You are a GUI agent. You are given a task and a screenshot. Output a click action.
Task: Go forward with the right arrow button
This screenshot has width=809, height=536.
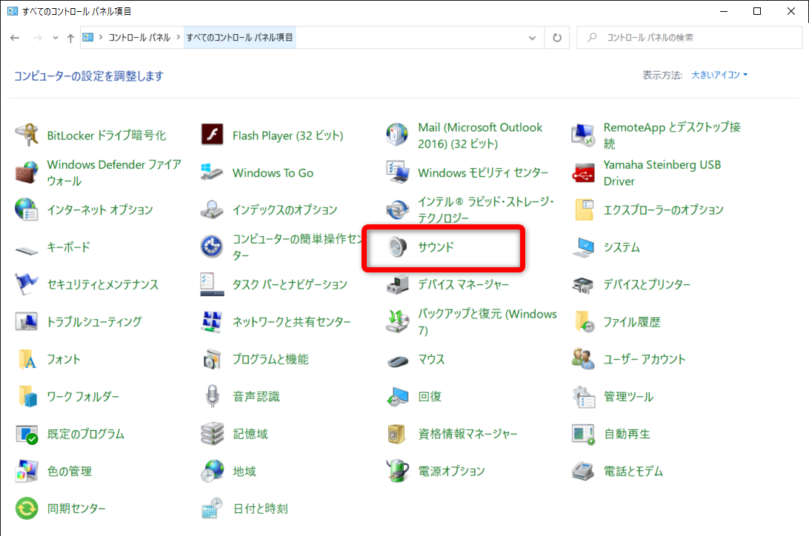[x=37, y=38]
